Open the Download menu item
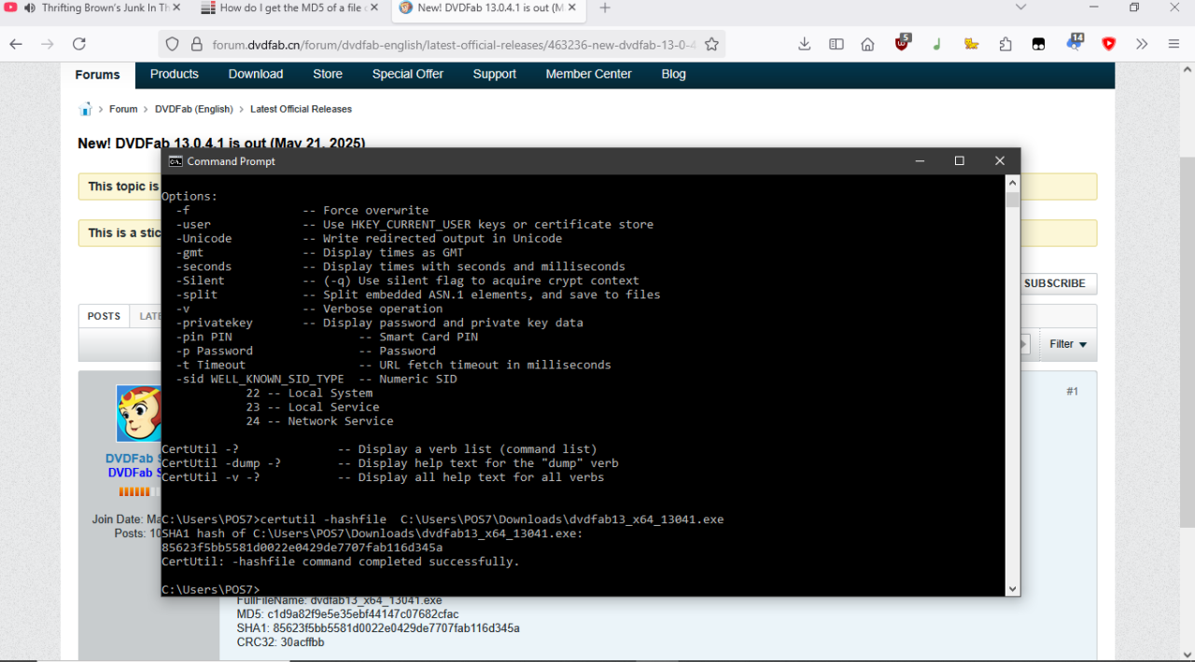Image resolution: width=1195 pixels, height=662 pixels. click(256, 75)
